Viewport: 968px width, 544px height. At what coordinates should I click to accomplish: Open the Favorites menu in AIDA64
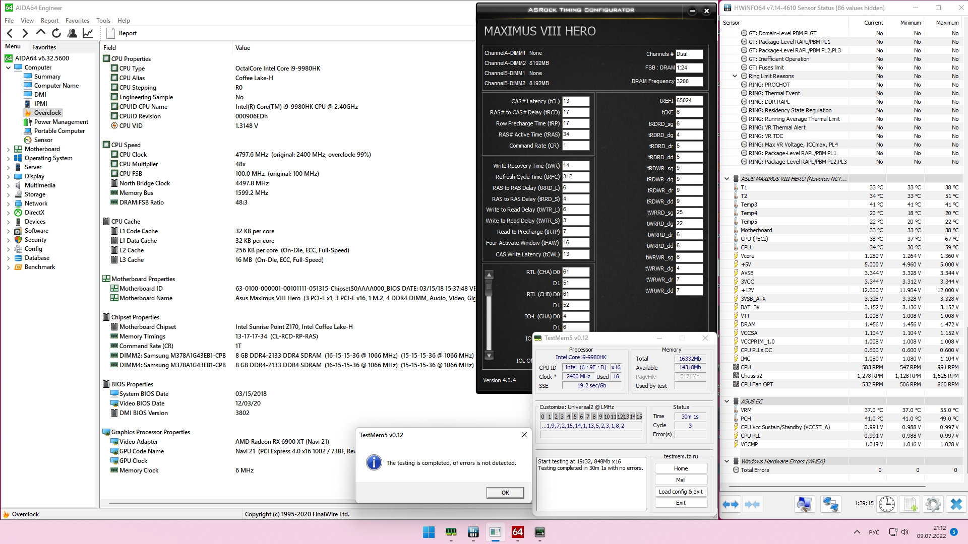pos(77,21)
